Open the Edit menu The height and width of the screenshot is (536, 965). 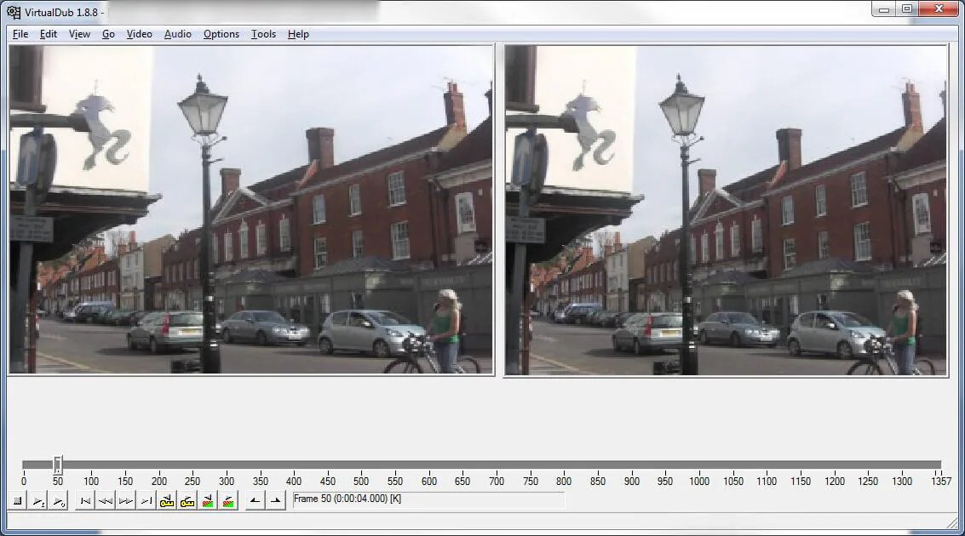click(48, 34)
